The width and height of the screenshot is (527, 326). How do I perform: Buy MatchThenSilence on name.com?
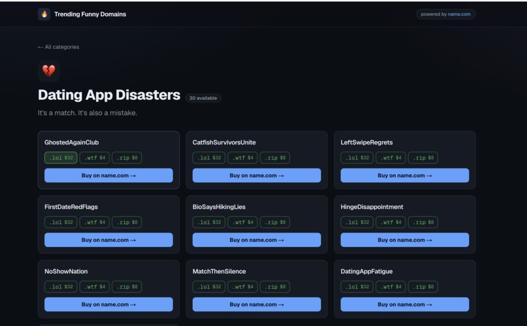[257, 304]
